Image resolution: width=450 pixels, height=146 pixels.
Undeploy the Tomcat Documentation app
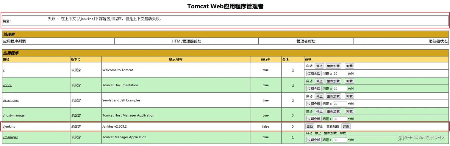[x=349, y=81]
